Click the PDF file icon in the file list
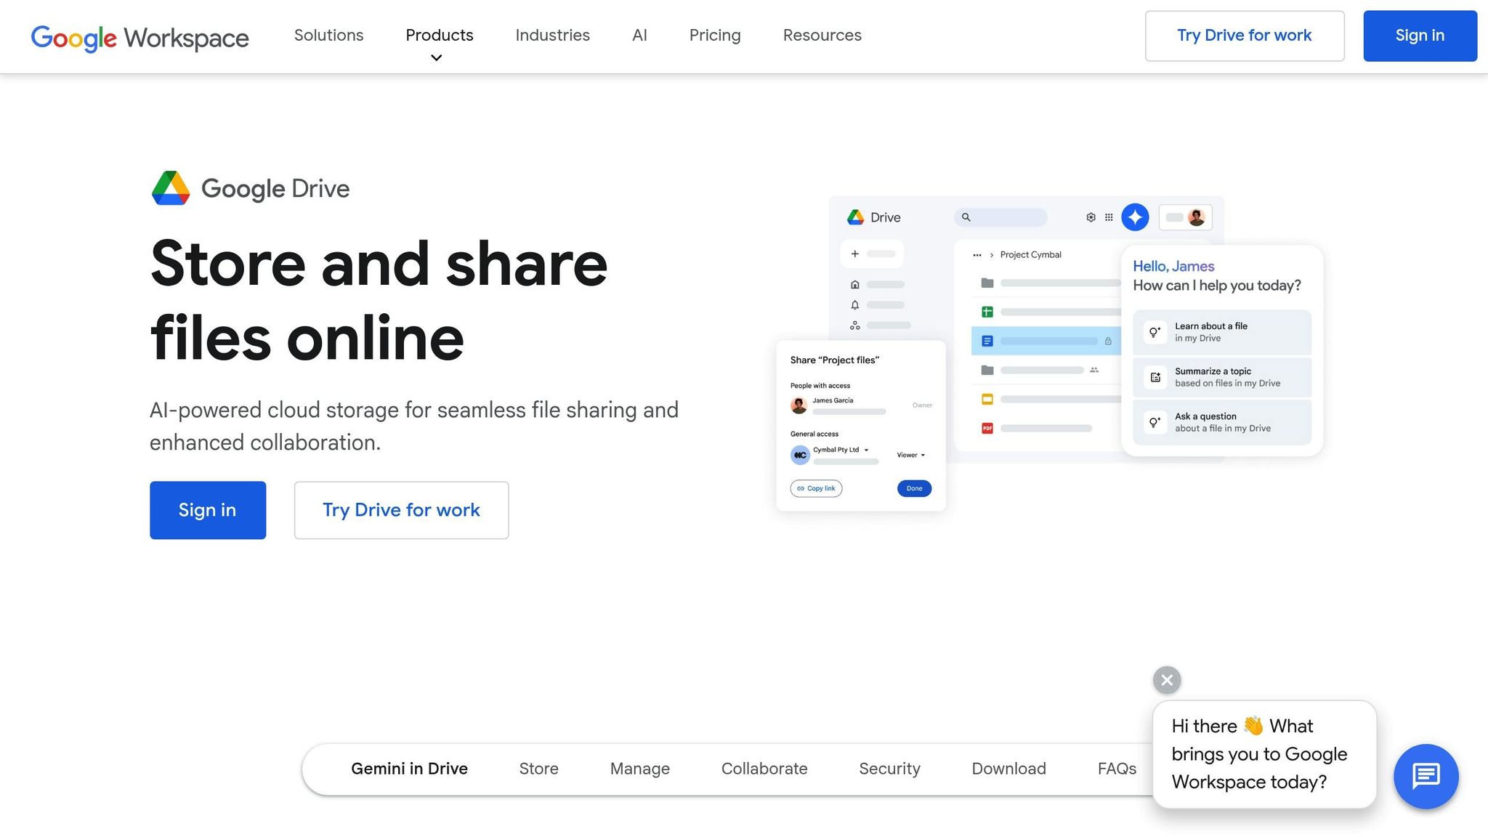Screen dimensions: 1488x837 click(986, 428)
